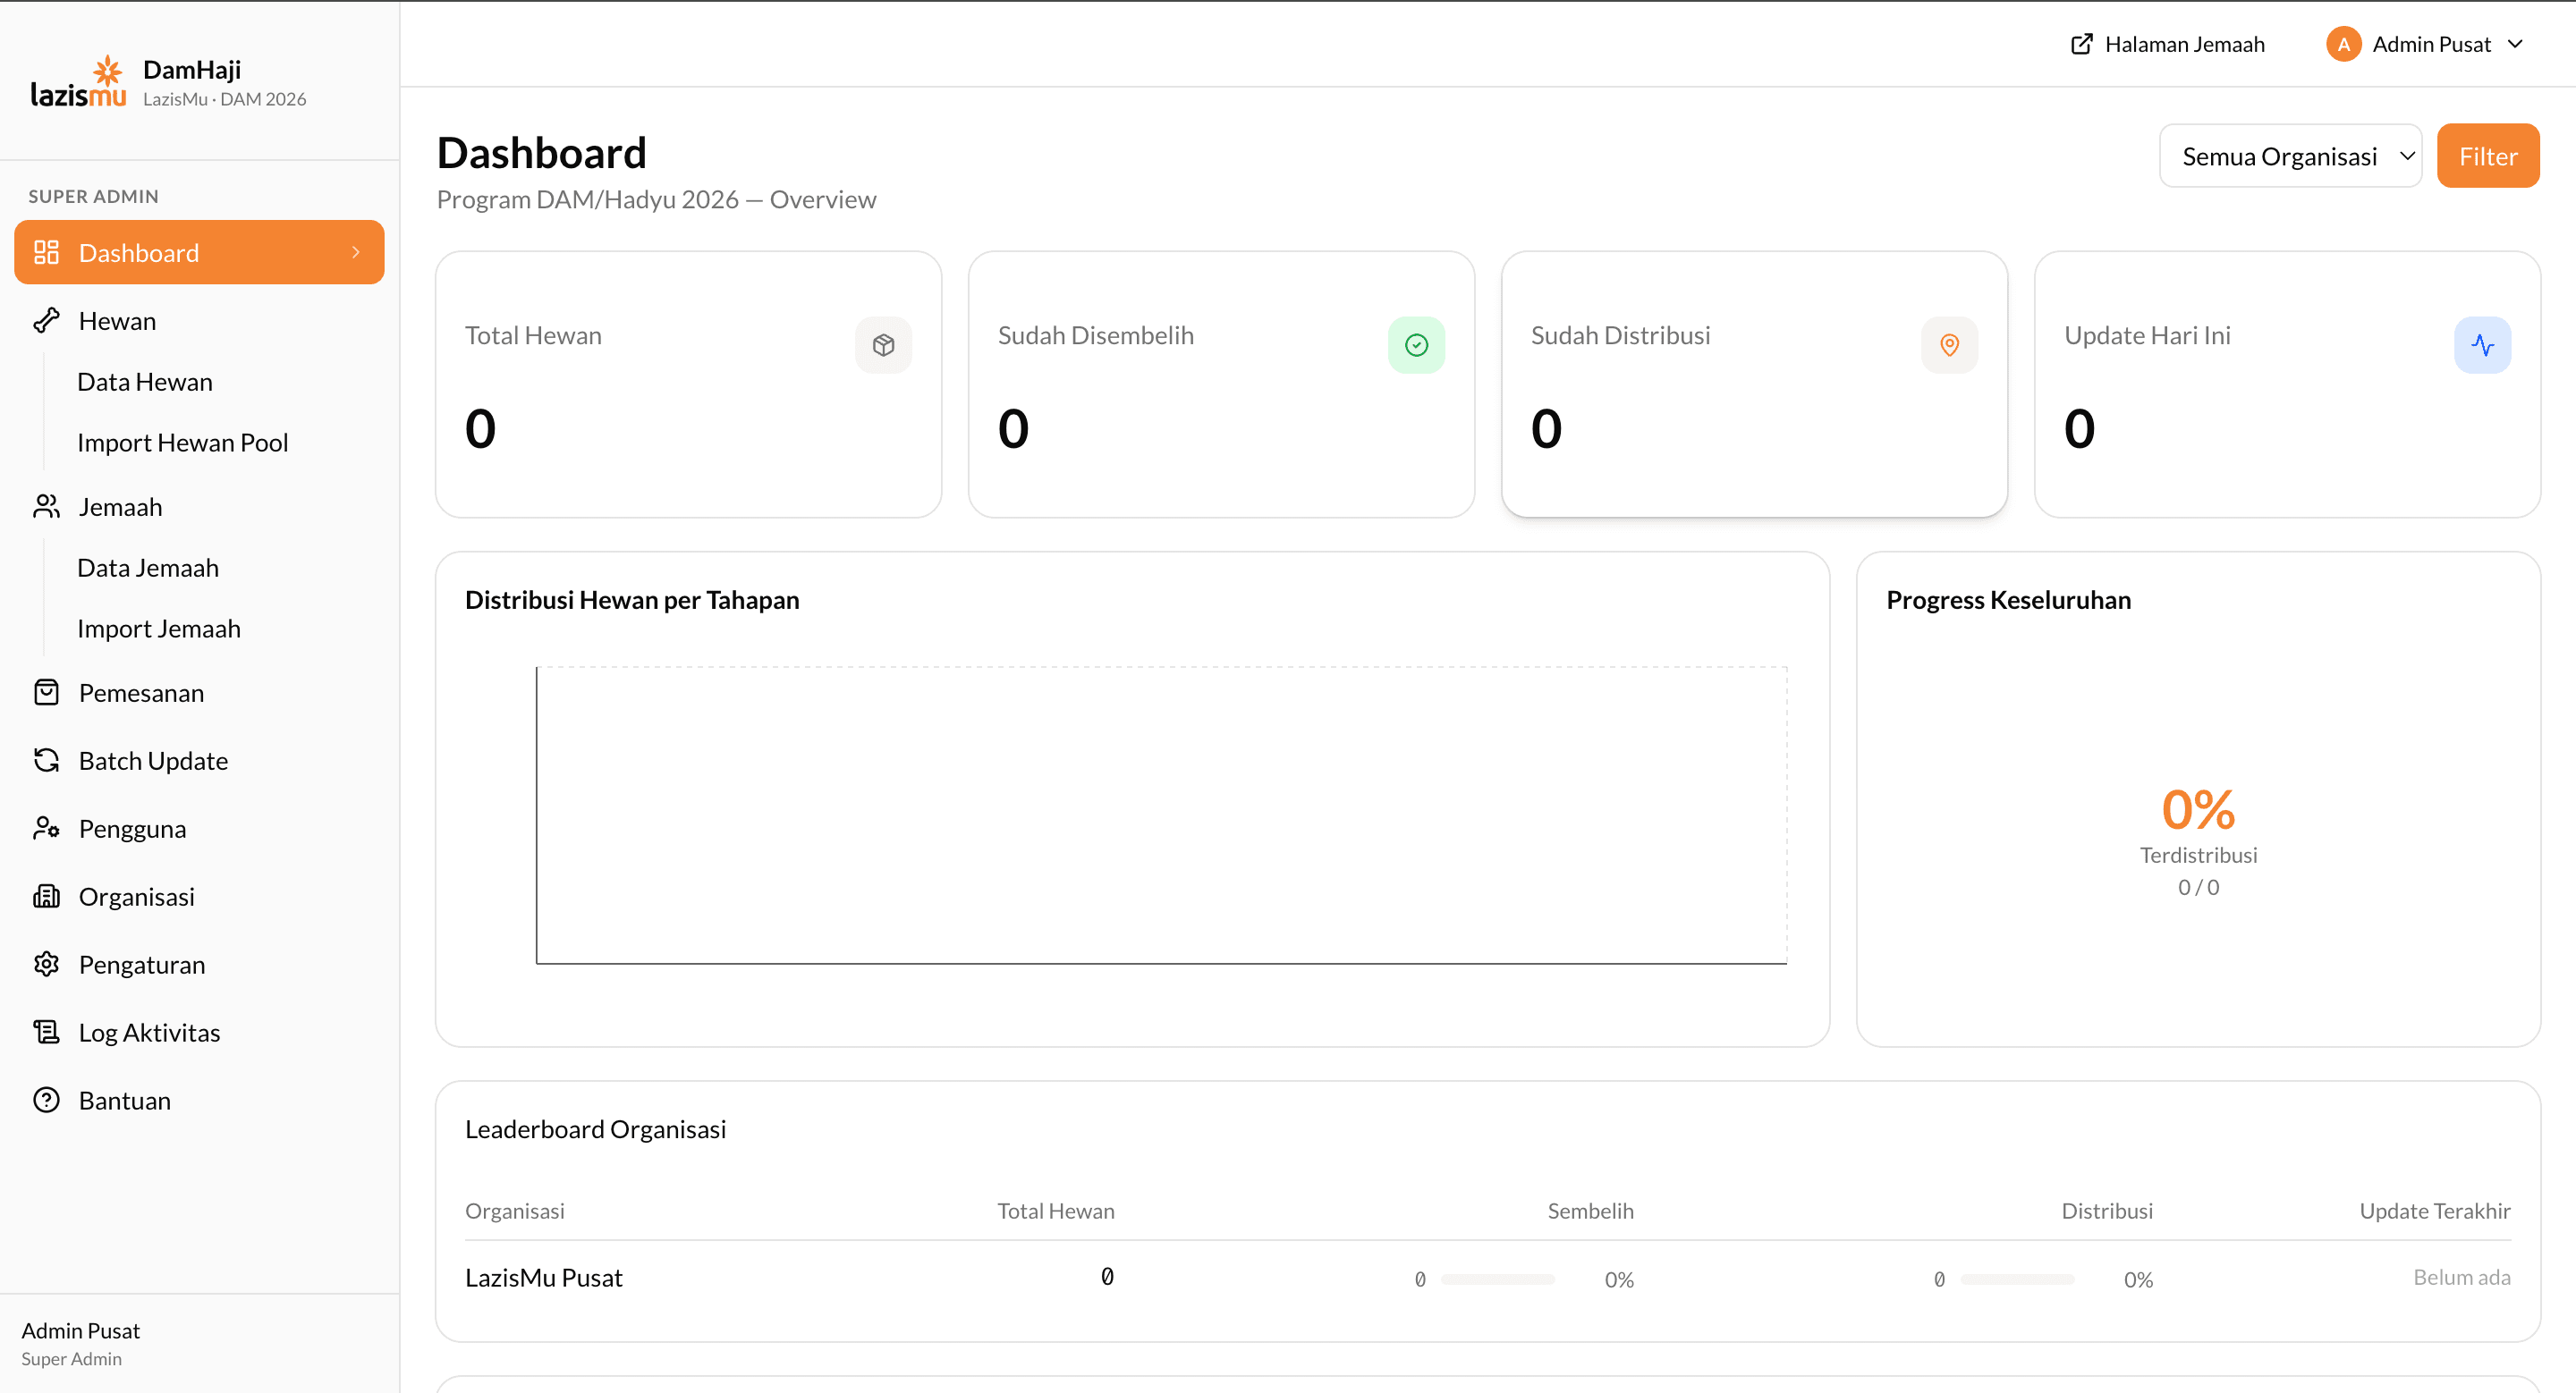Click the Organisasi building icon
2576x1393 pixels.
tap(46, 897)
